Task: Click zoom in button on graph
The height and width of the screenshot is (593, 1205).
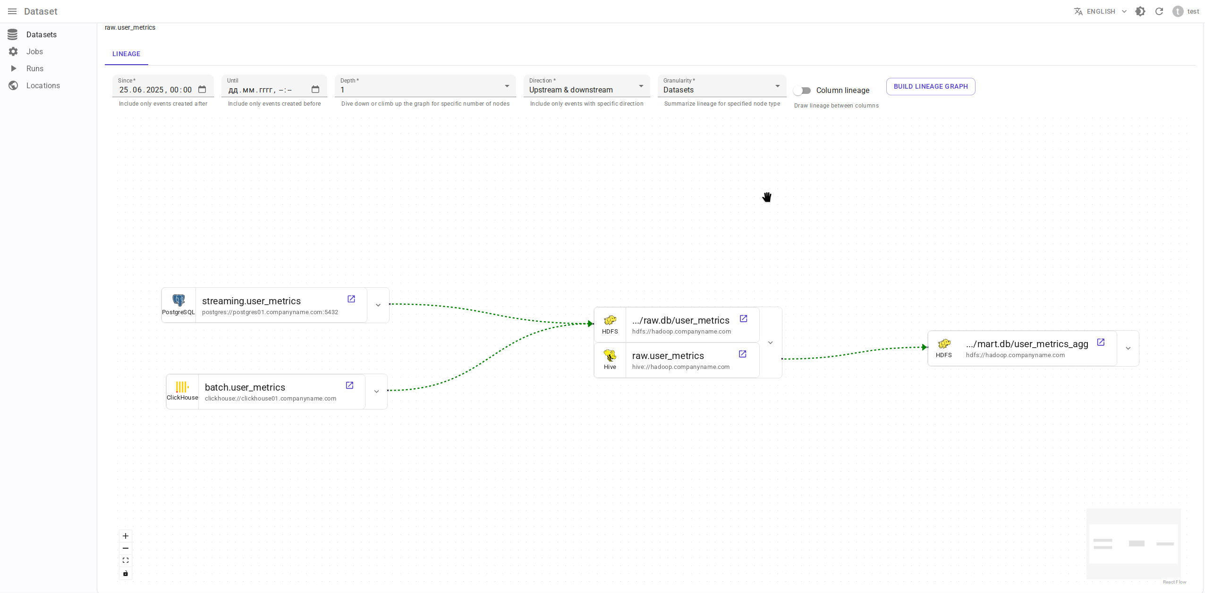Action: [126, 536]
